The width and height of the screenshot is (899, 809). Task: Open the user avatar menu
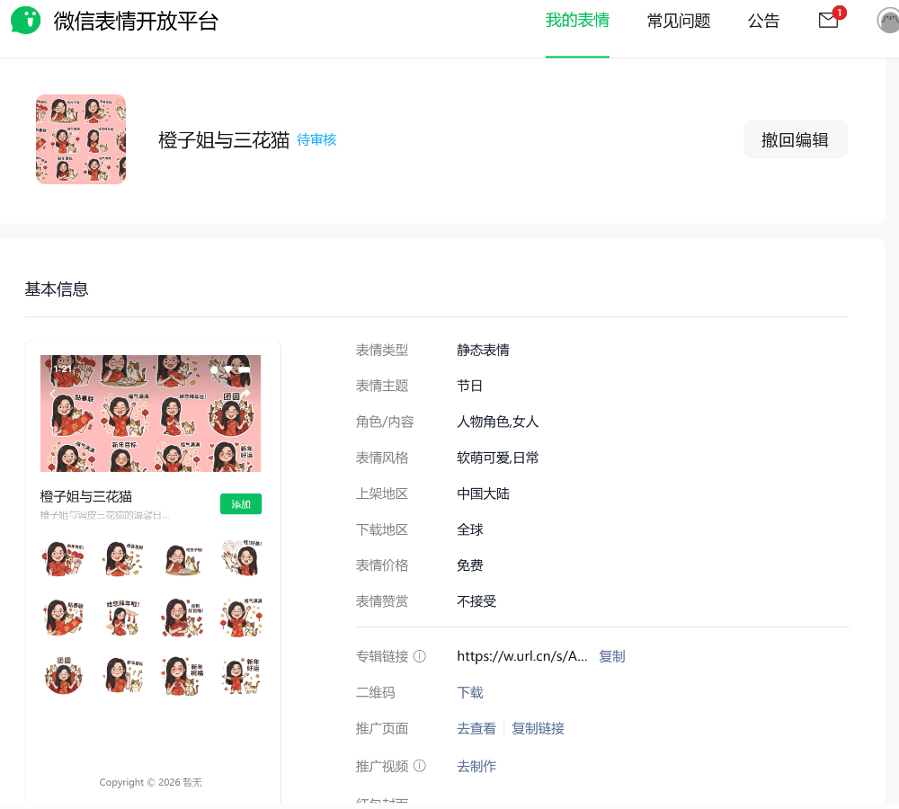[888, 21]
